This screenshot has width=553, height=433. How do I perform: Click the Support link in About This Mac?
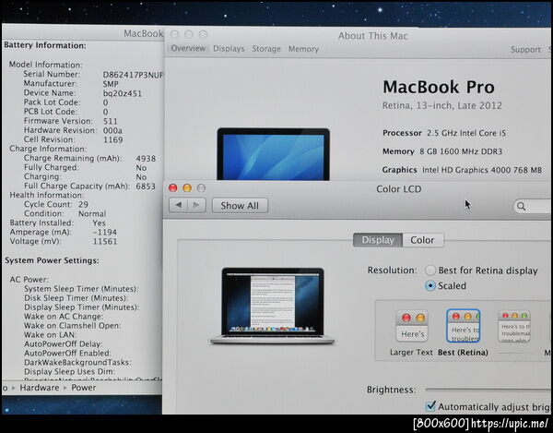pos(525,50)
